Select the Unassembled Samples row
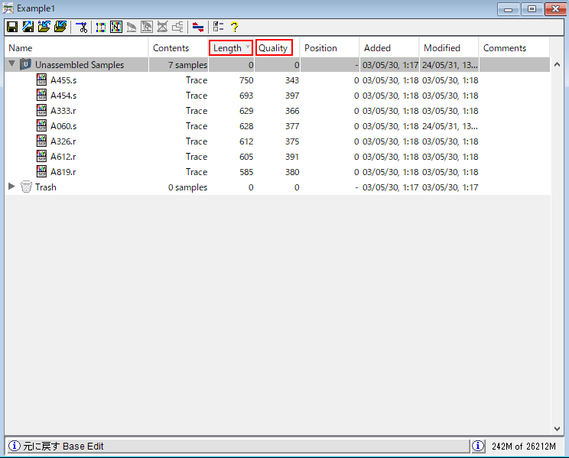This screenshot has width=569, height=458. [278, 64]
